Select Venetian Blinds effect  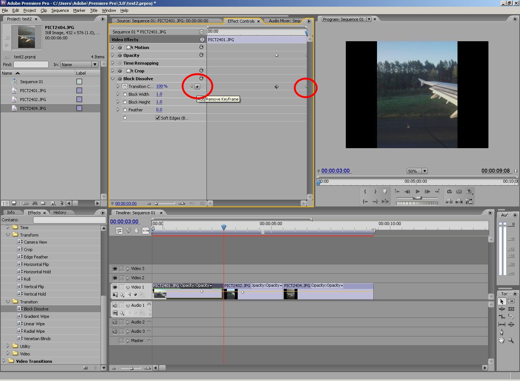pos(37,339)
